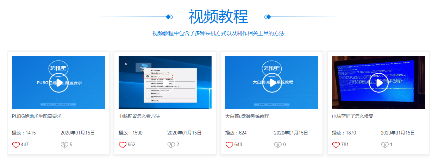The height and width of the screenshot is (163, 439).
Task: Click heart icon under 电脑配置怎么看方法
Action: 123,145
